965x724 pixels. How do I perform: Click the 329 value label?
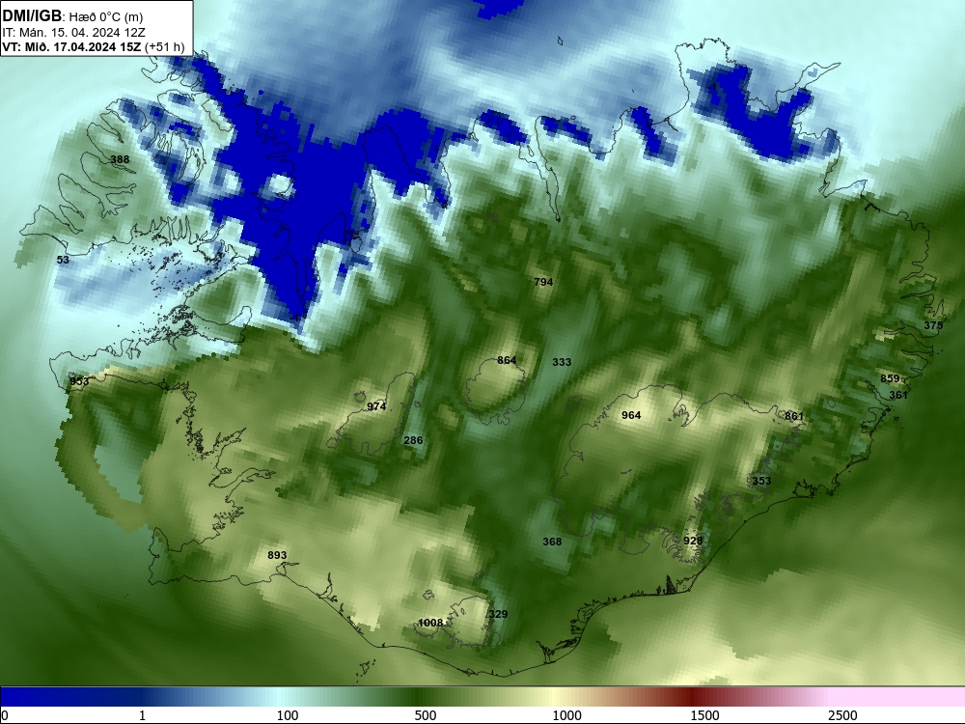(x=498, y=614)
